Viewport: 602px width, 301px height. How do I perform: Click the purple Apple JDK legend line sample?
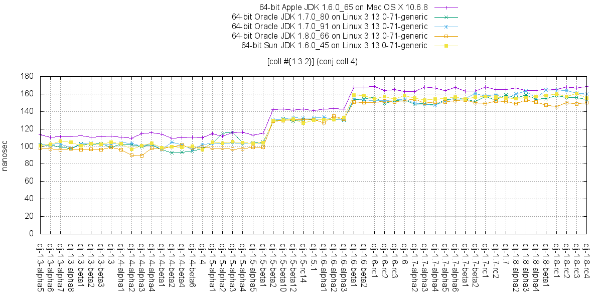[445, 8]
